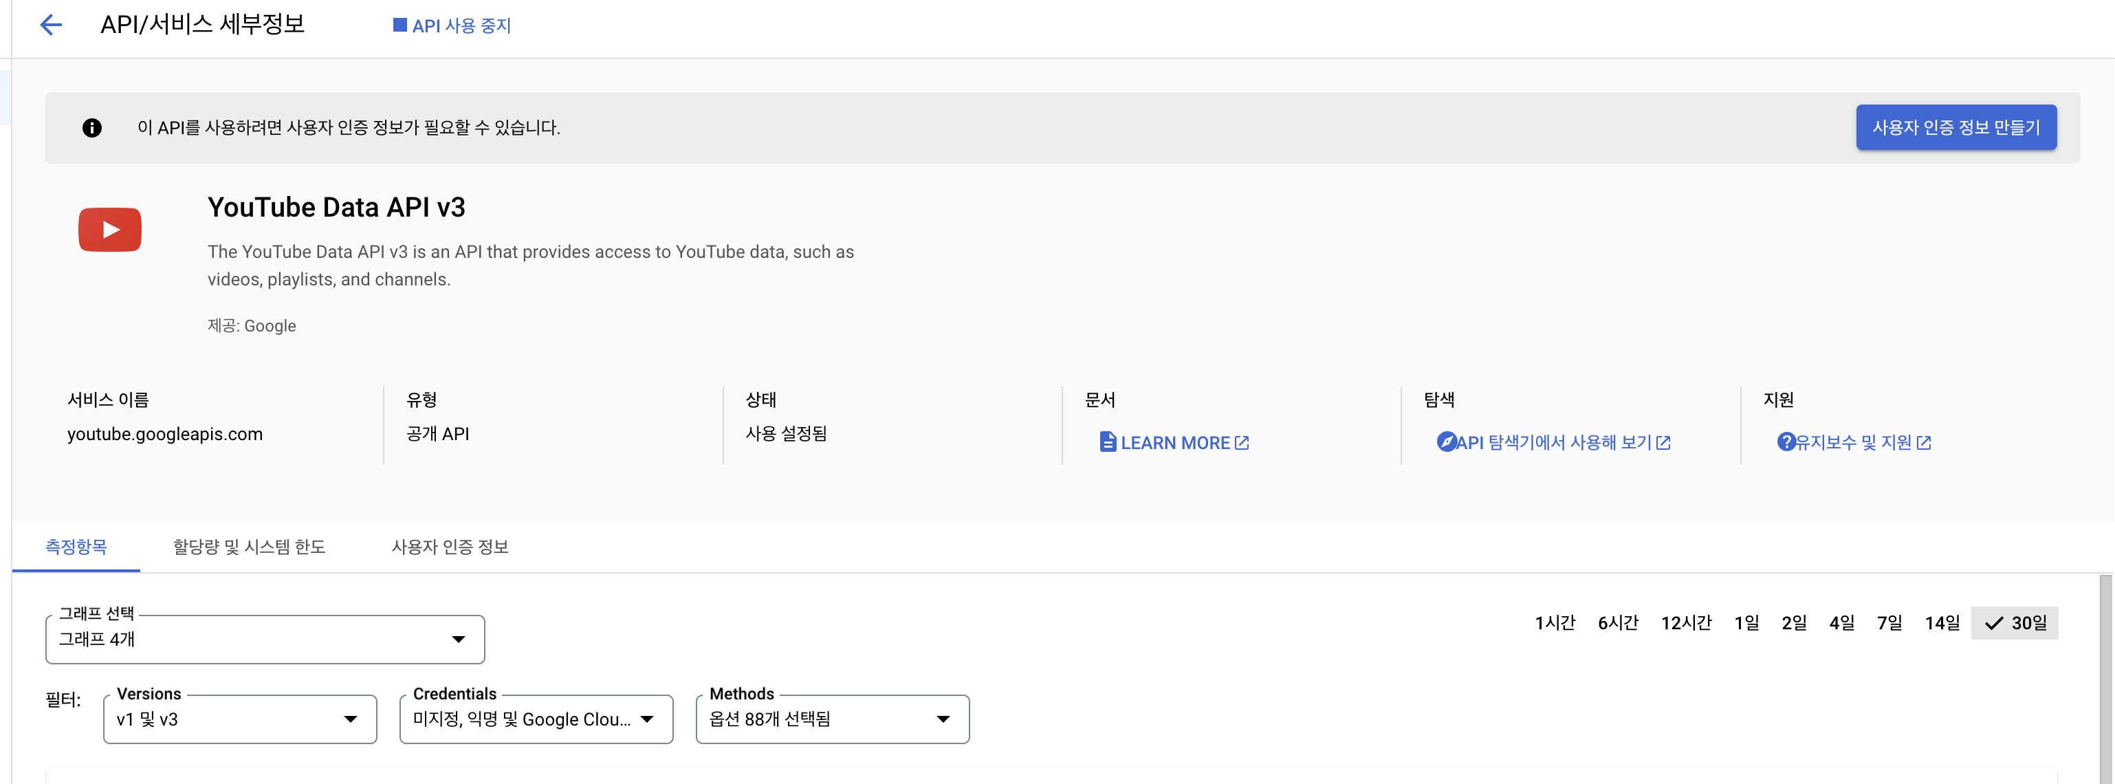Click the YouTube logo icon
Viewport: 2115px width, 784px height.
pos(110,230)
